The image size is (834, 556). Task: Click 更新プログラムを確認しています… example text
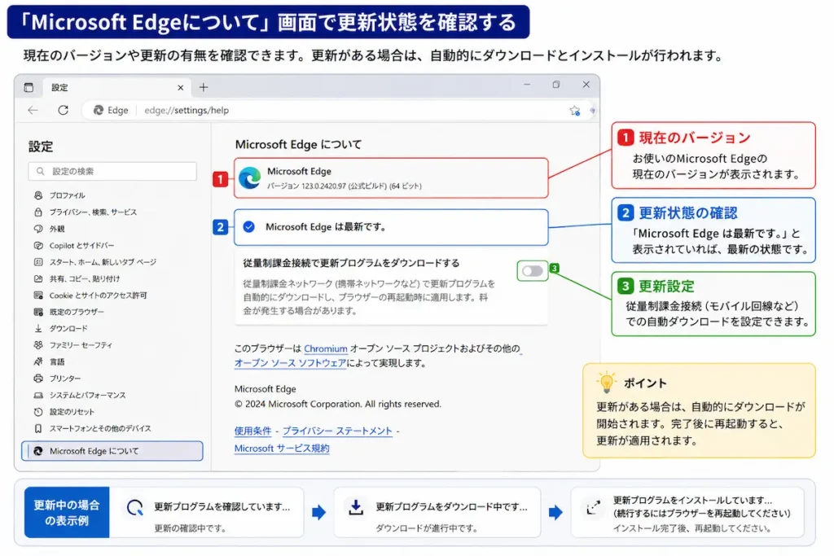tap(222, 507)
